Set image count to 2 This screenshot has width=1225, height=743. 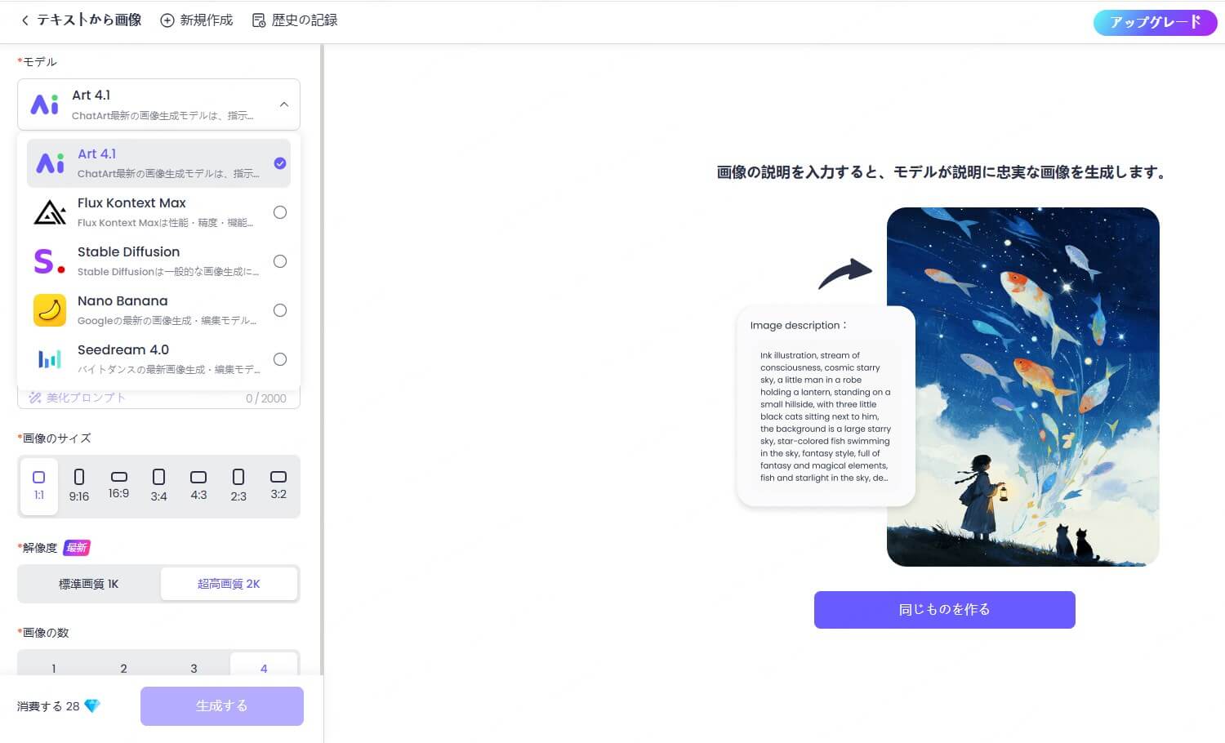point(123,668)
